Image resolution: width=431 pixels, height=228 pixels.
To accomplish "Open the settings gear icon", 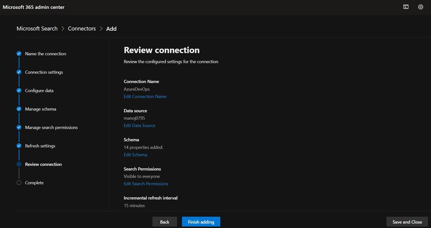I will [x=420, y=7].
